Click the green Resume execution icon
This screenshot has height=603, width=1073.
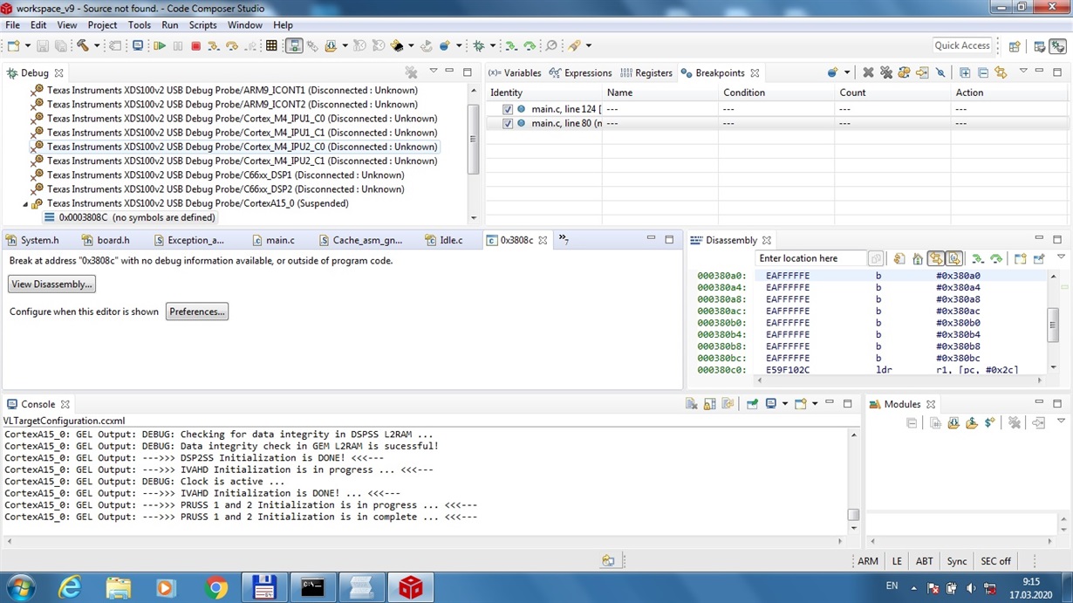[161, 45]
